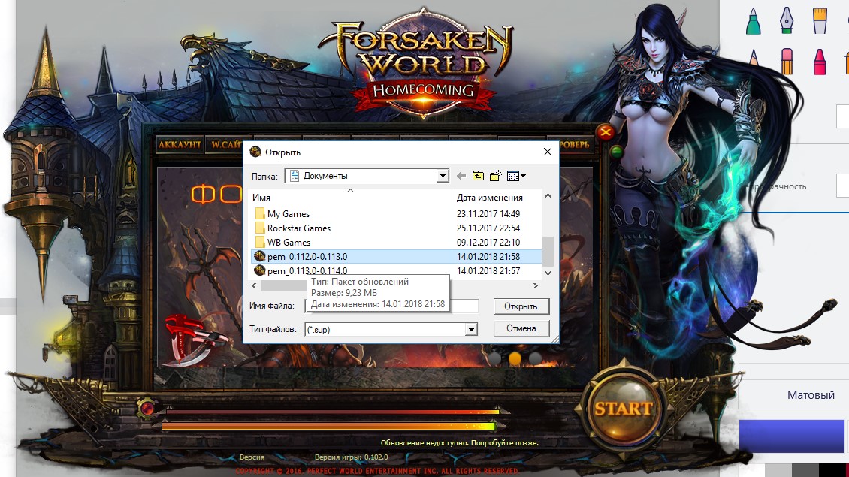Click the red X on the launcher
849x477 pixels.
point(606,131)
